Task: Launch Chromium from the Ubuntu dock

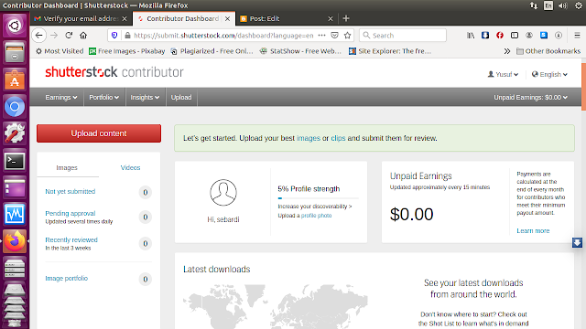Action: pos(15,107)
